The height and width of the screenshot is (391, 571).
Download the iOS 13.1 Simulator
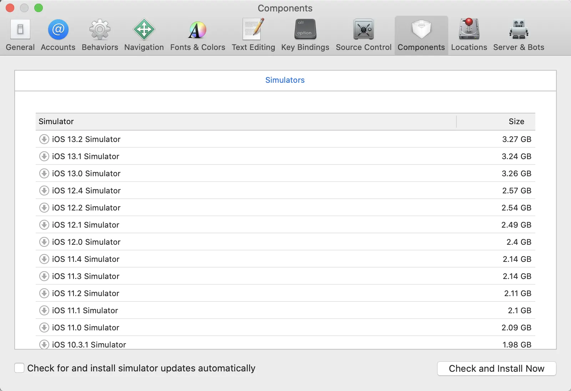44,156
